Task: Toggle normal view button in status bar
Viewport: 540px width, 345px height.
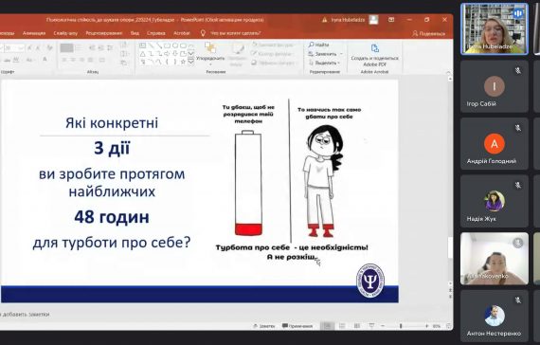Action: point(327,326)
